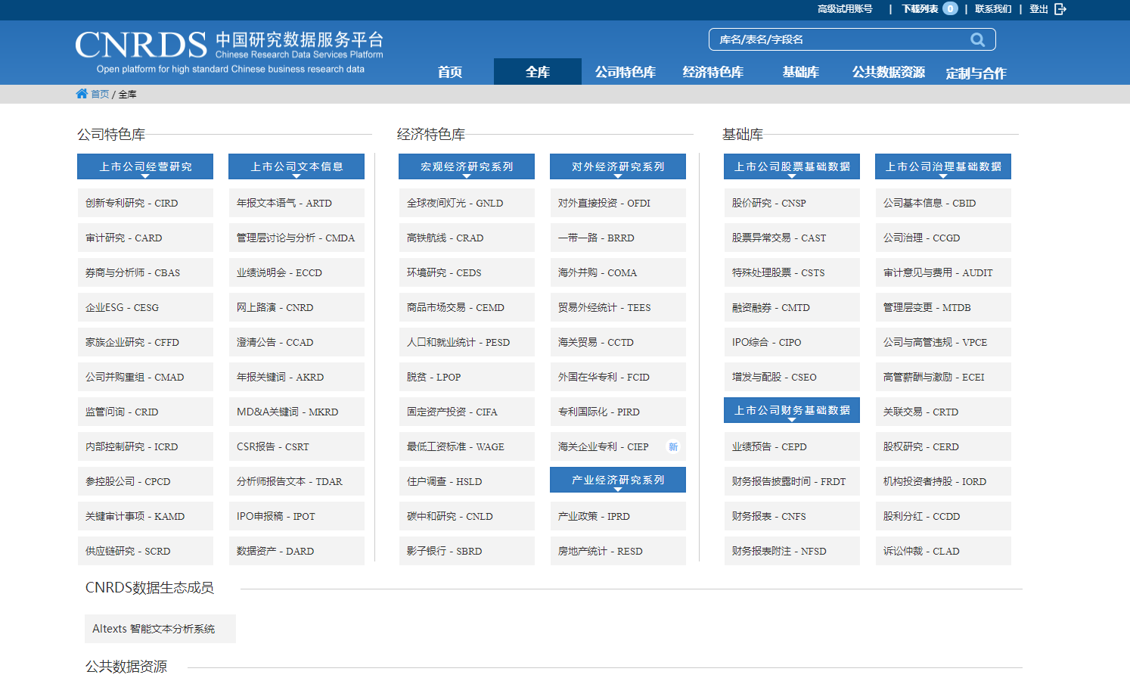Click 登出 to log out
This screenshot has height=681, width=1130.
[1038, 9]
